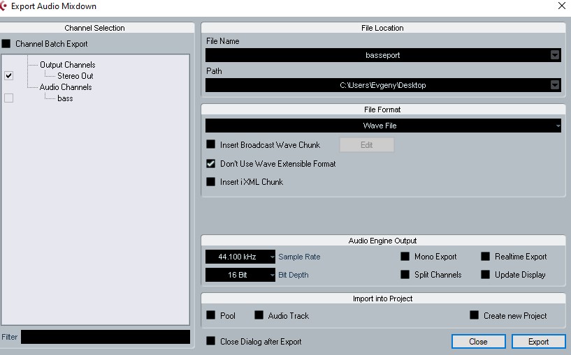Check the Audio Track import option
The width and height of the screenshot is (571, 355).
259,315
